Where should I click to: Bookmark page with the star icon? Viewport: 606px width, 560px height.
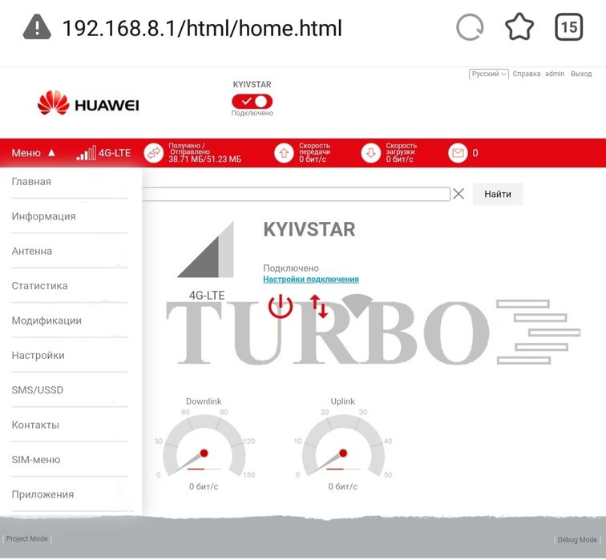(x=519, y=27)
